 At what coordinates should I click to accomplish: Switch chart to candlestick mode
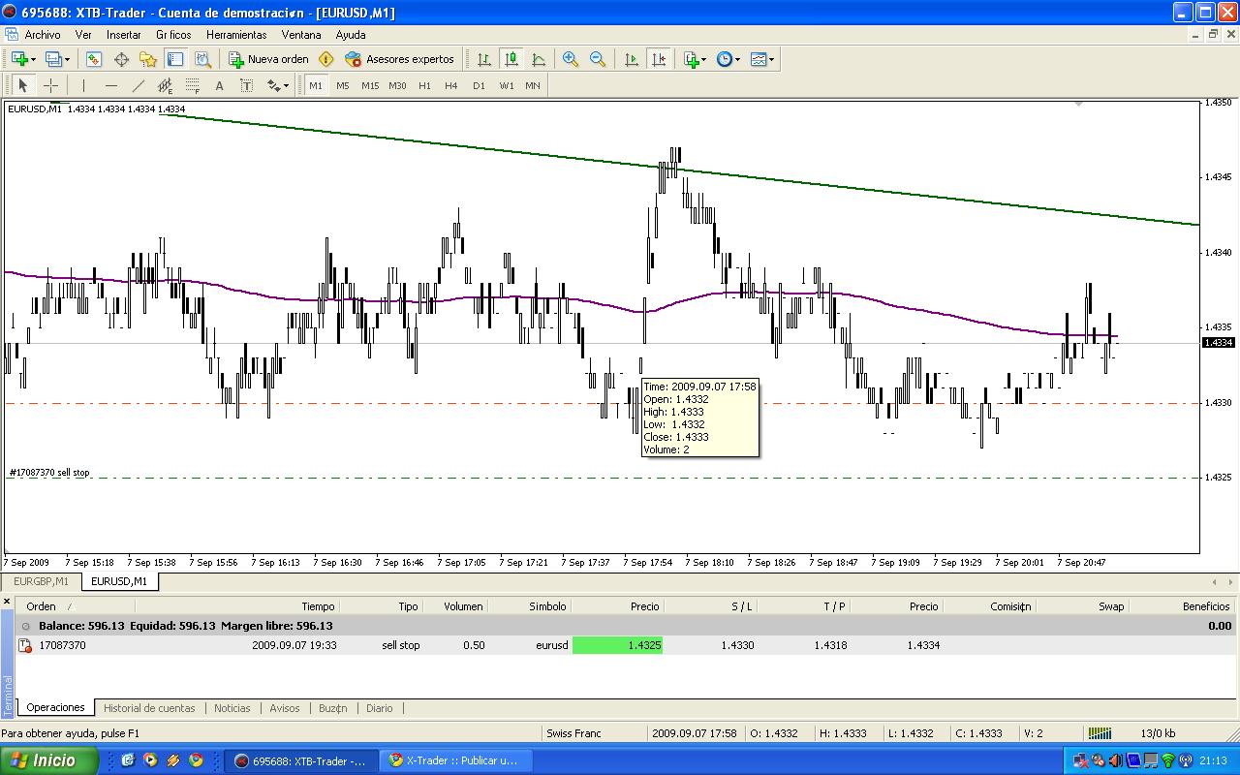(x=511, y=59)
